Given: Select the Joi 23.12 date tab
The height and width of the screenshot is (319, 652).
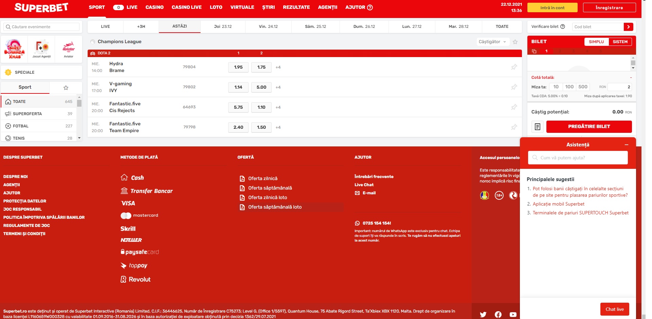Looking at the screenshot, I should 223,26.
